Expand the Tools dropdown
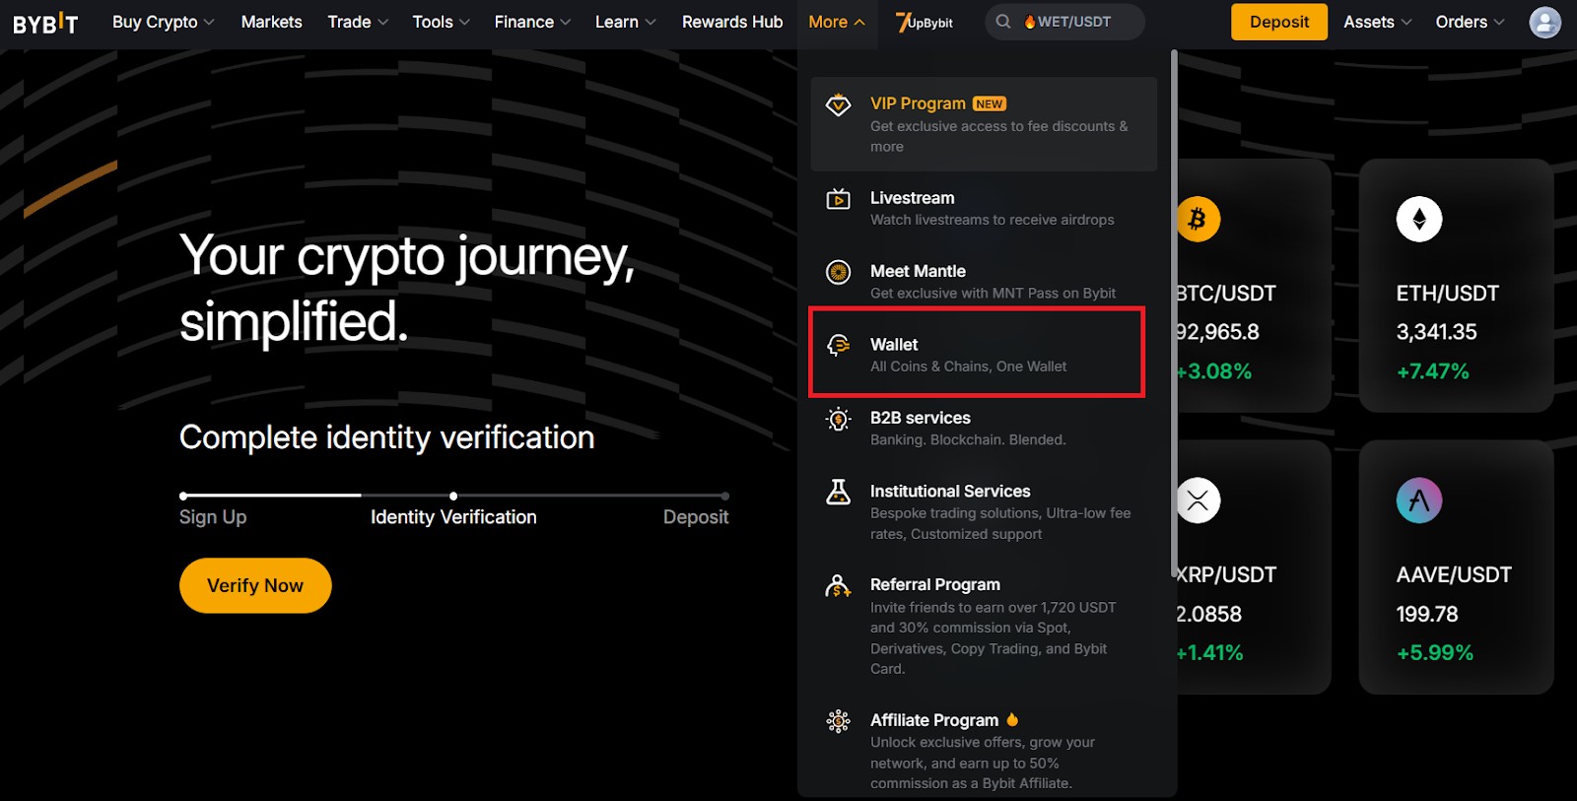Screen dimensions: 1577x801 (x=441, y=22)
